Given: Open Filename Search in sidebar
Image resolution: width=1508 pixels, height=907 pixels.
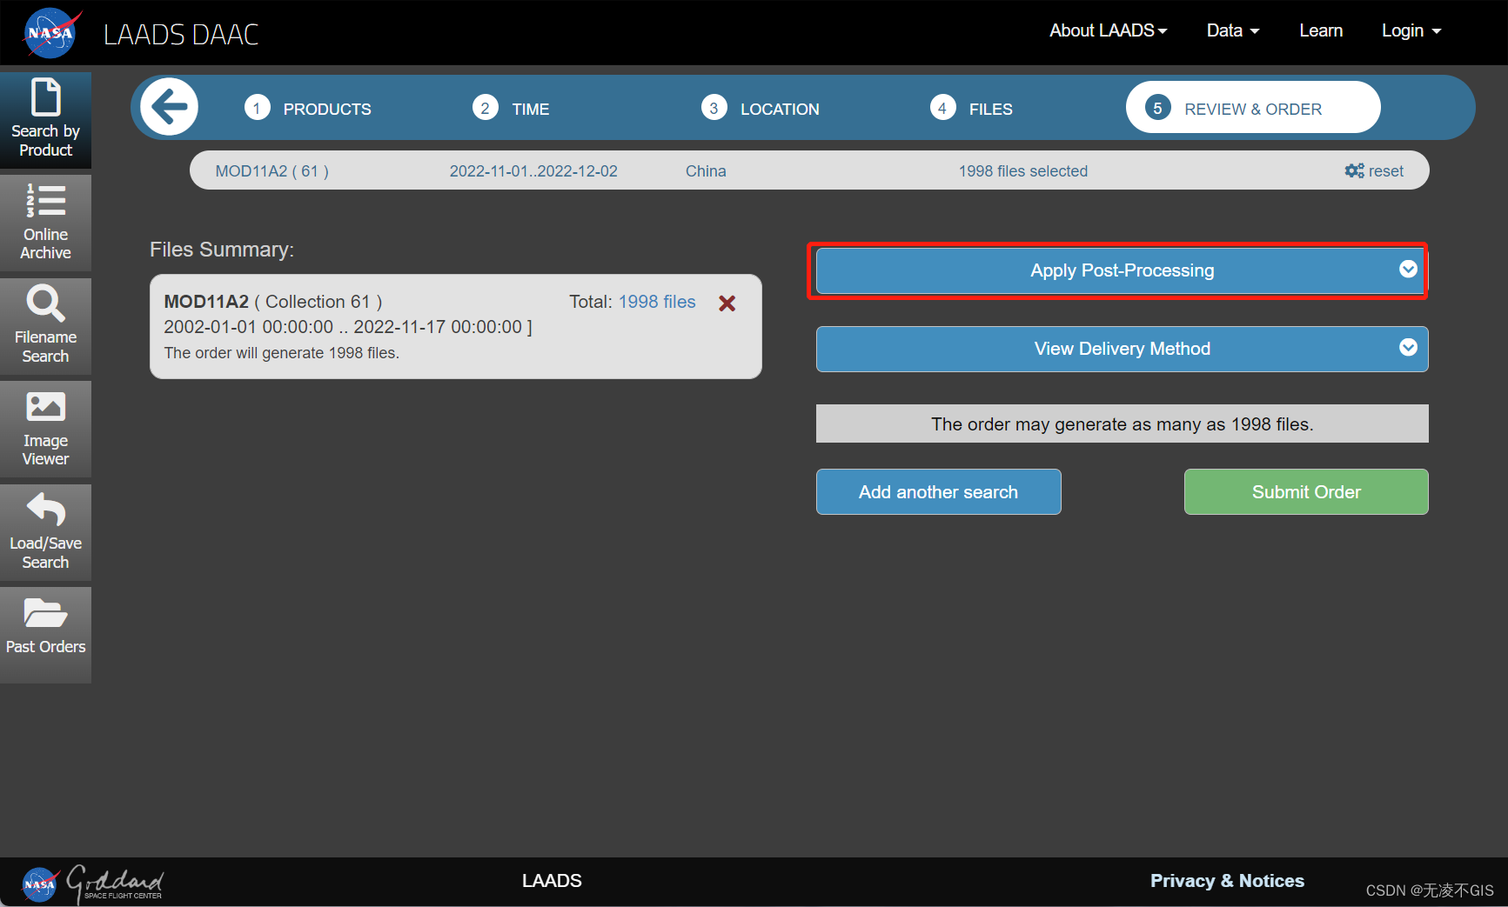Looking at the screenshot, I should click(x=45, y=326).
